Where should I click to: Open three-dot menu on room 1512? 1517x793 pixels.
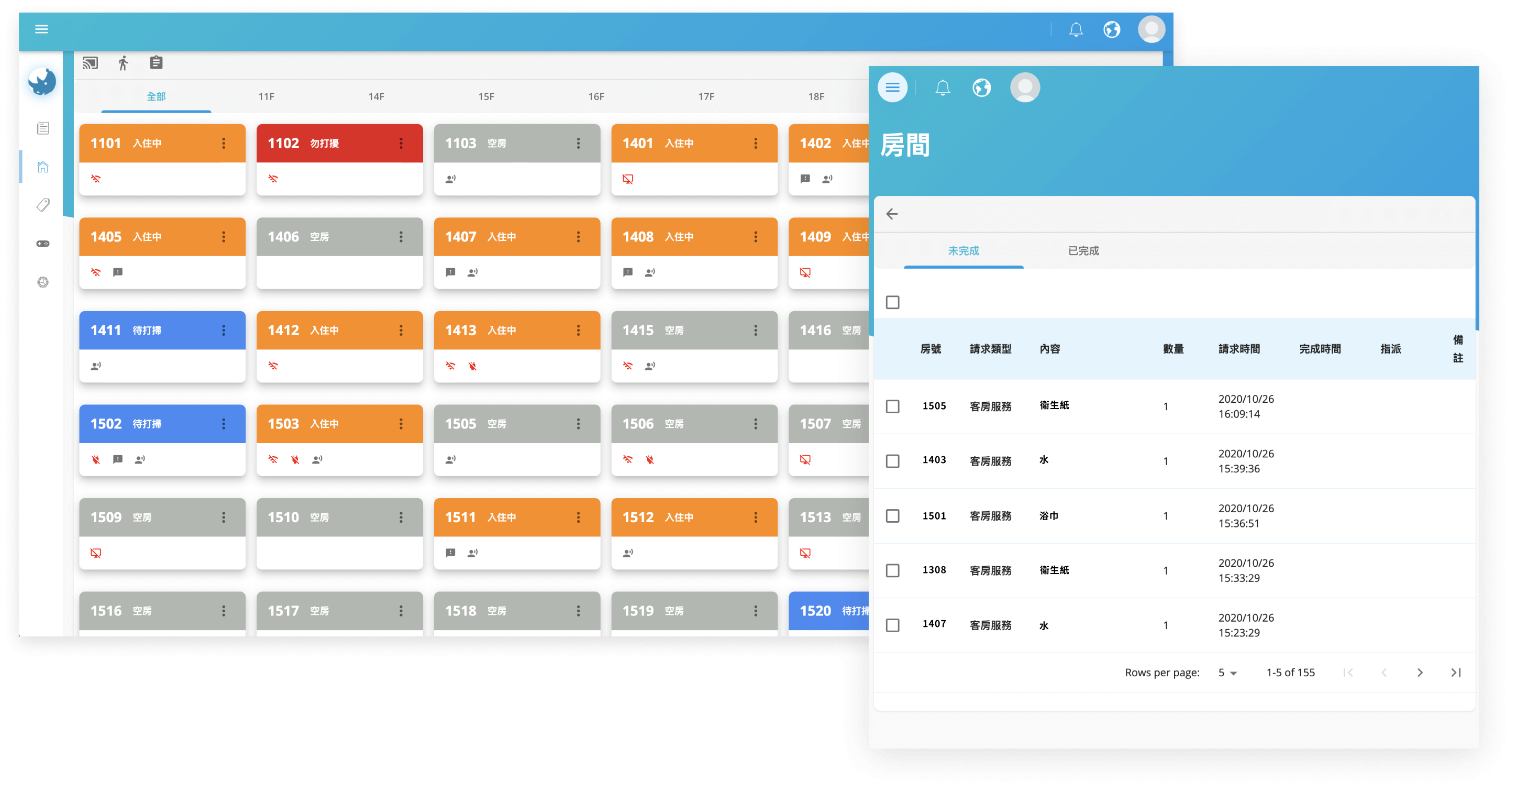coord(755,517)
